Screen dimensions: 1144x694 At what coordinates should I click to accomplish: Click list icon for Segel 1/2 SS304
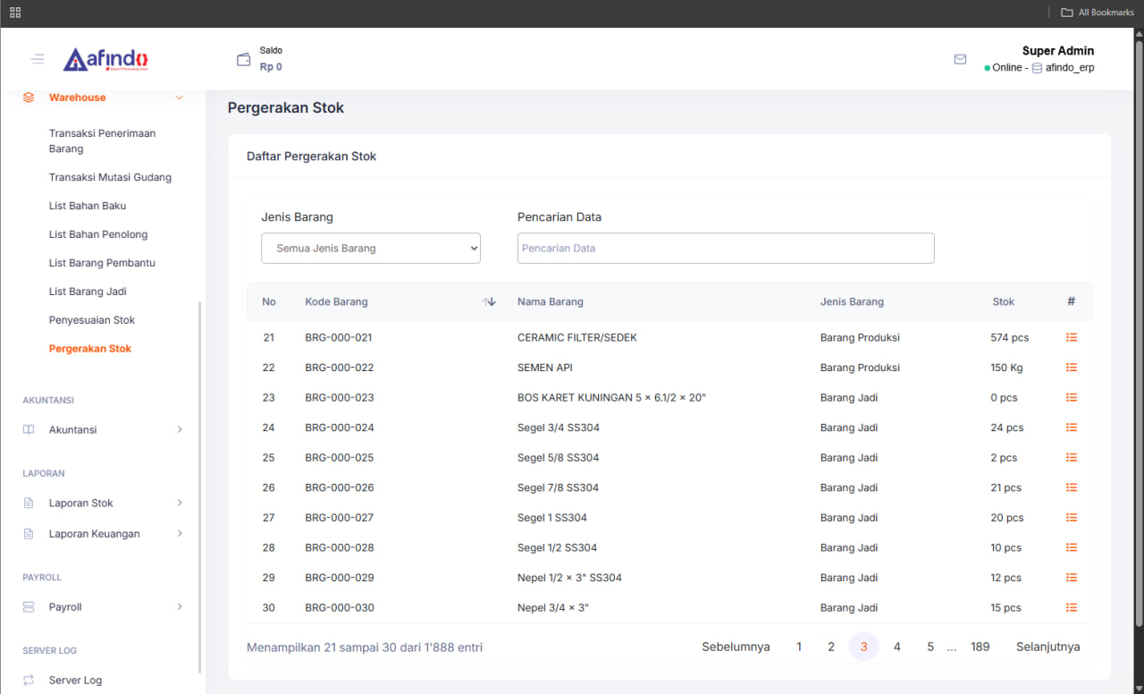pyautogui.click(x=1072, y=547)
